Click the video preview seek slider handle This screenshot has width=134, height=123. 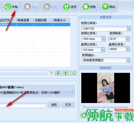83,107
